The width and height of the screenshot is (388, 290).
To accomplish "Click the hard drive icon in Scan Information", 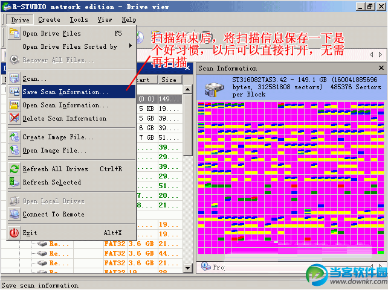I will 214,89.
